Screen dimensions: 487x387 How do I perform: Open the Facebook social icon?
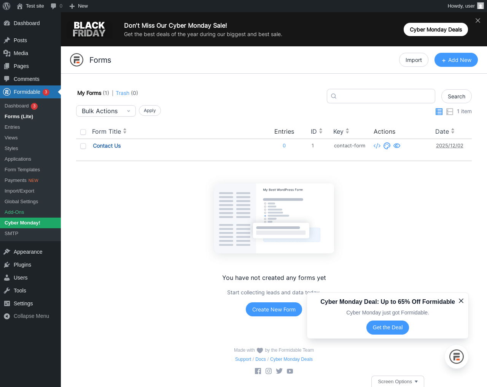pyautogui.click(x=258, y=371)
